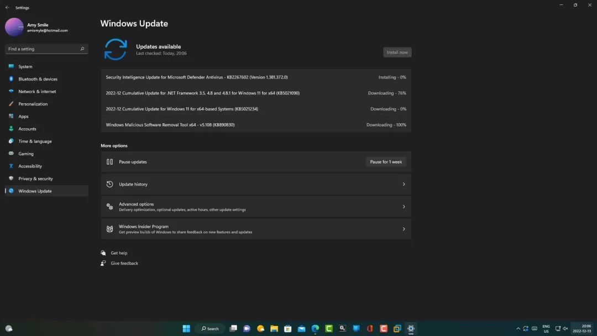Click the .NET update download progress indicator
Viewport: 597px width, 336px height.
tap(386, 93)
